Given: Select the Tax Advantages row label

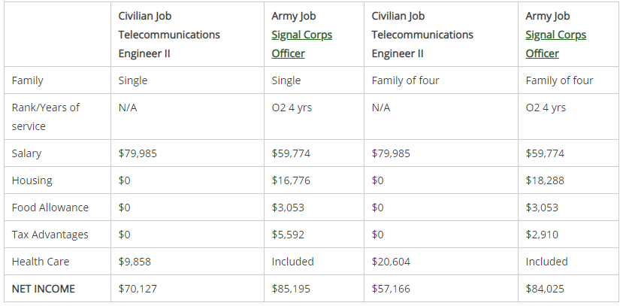Looking at the screenshot, I should (x=50, y=235).
